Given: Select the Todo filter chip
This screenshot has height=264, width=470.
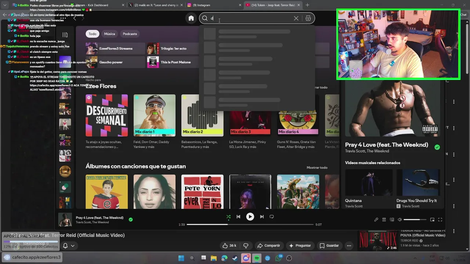Looking at the screenshot, I should pyautogui.click(x=93, y=34).
